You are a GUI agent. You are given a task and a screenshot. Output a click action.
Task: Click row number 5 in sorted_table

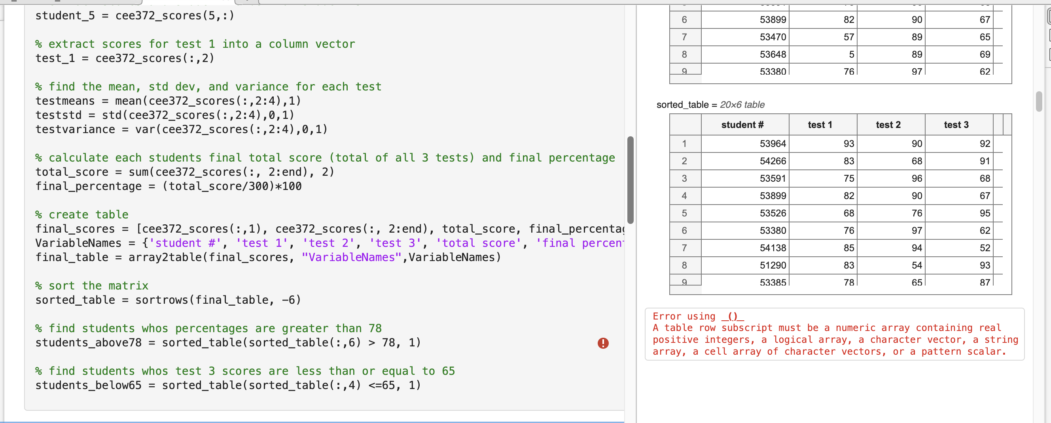tap(684, 213)
